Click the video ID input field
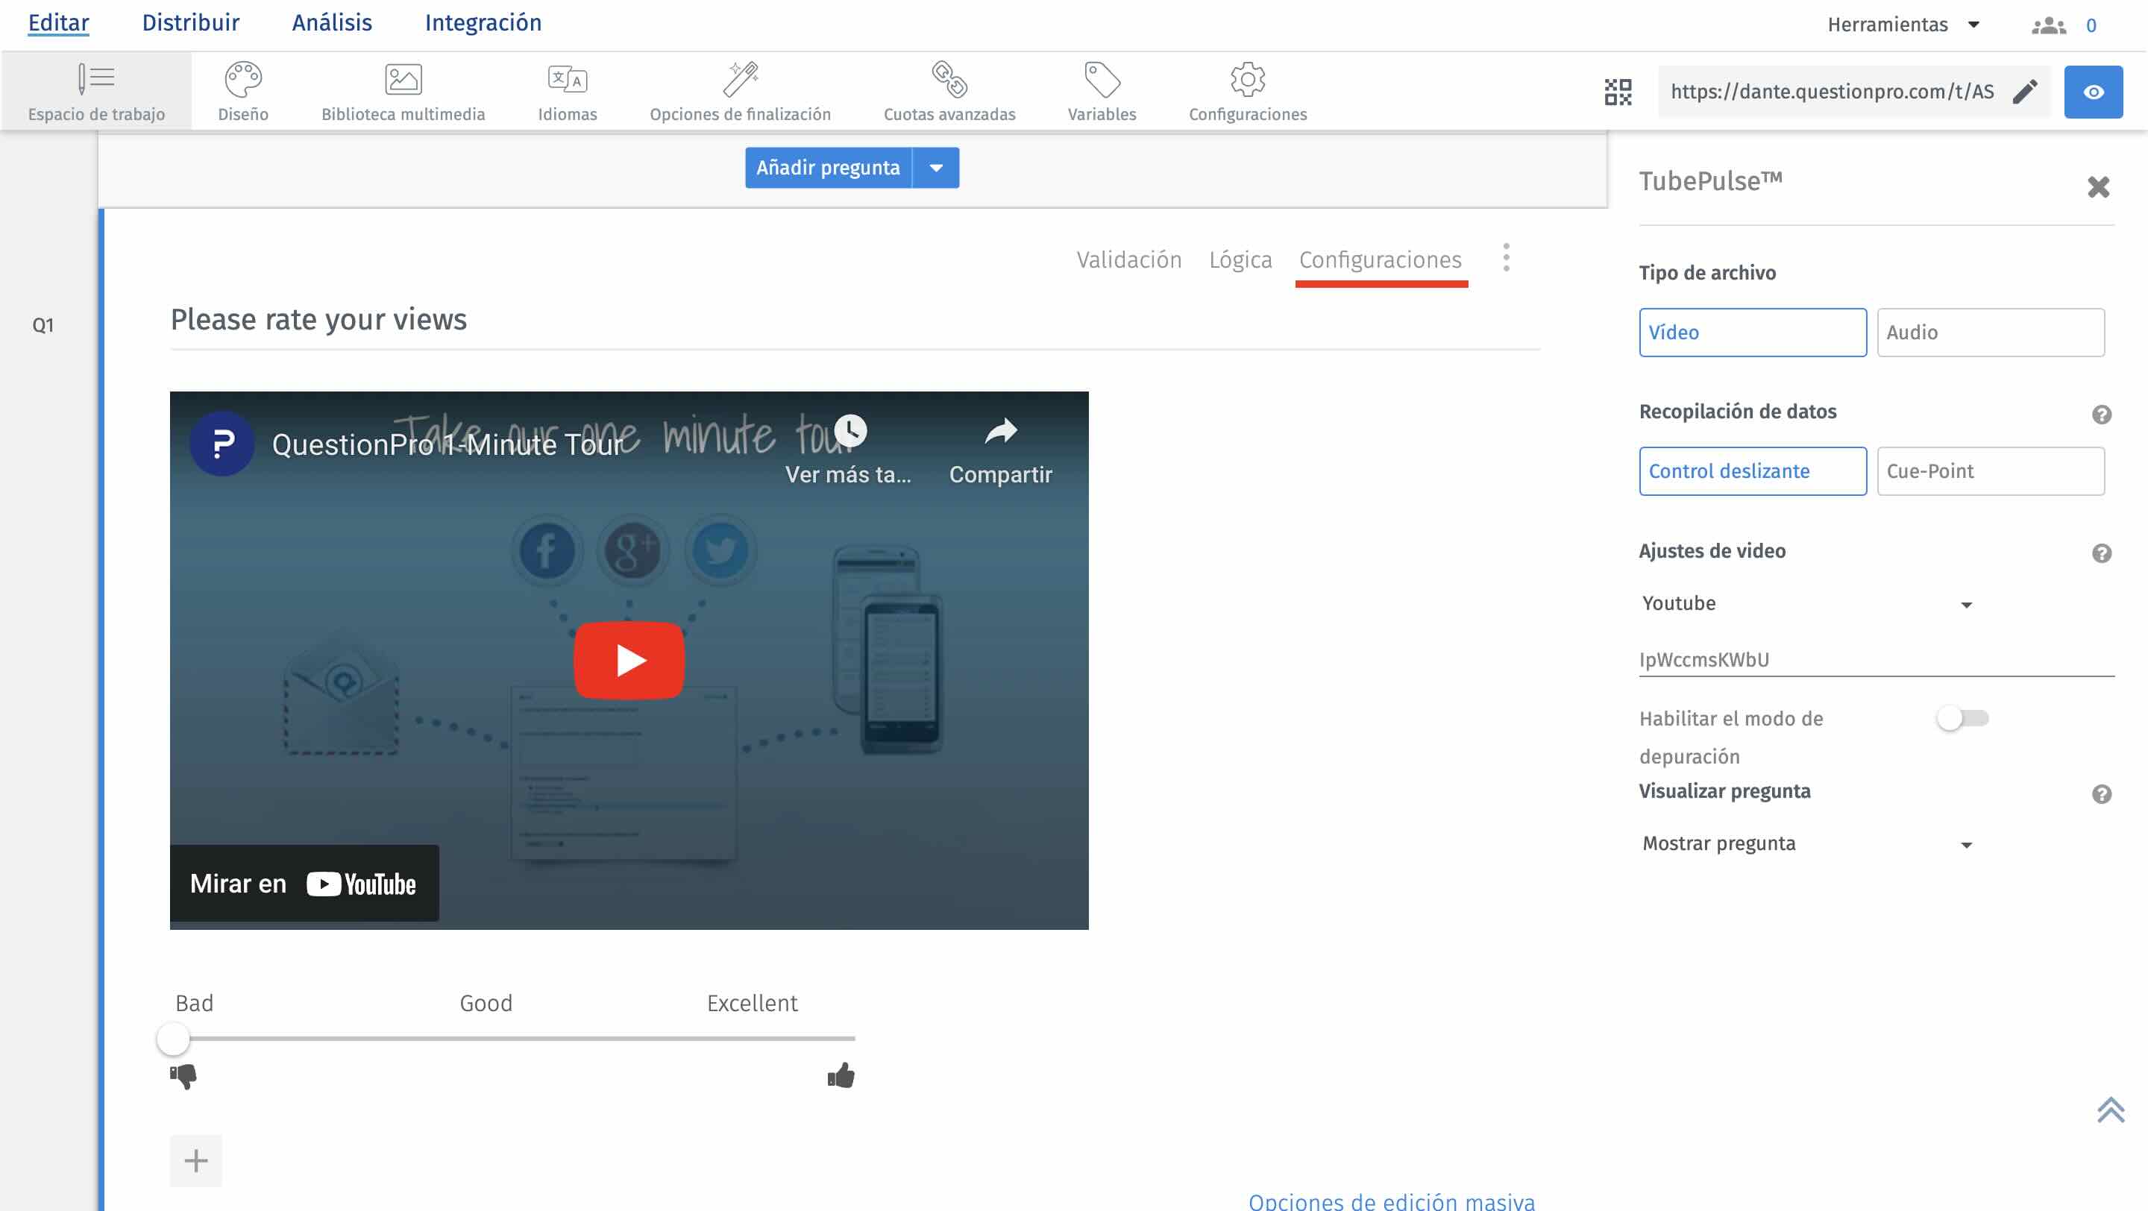Image resolution: width=2148 pixels, height=1211 pixels. point(1877,659)
